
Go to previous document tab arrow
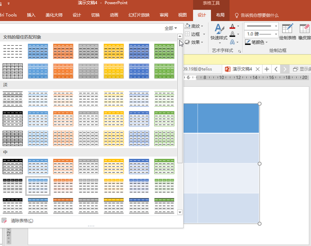click(x=276, y=69)
